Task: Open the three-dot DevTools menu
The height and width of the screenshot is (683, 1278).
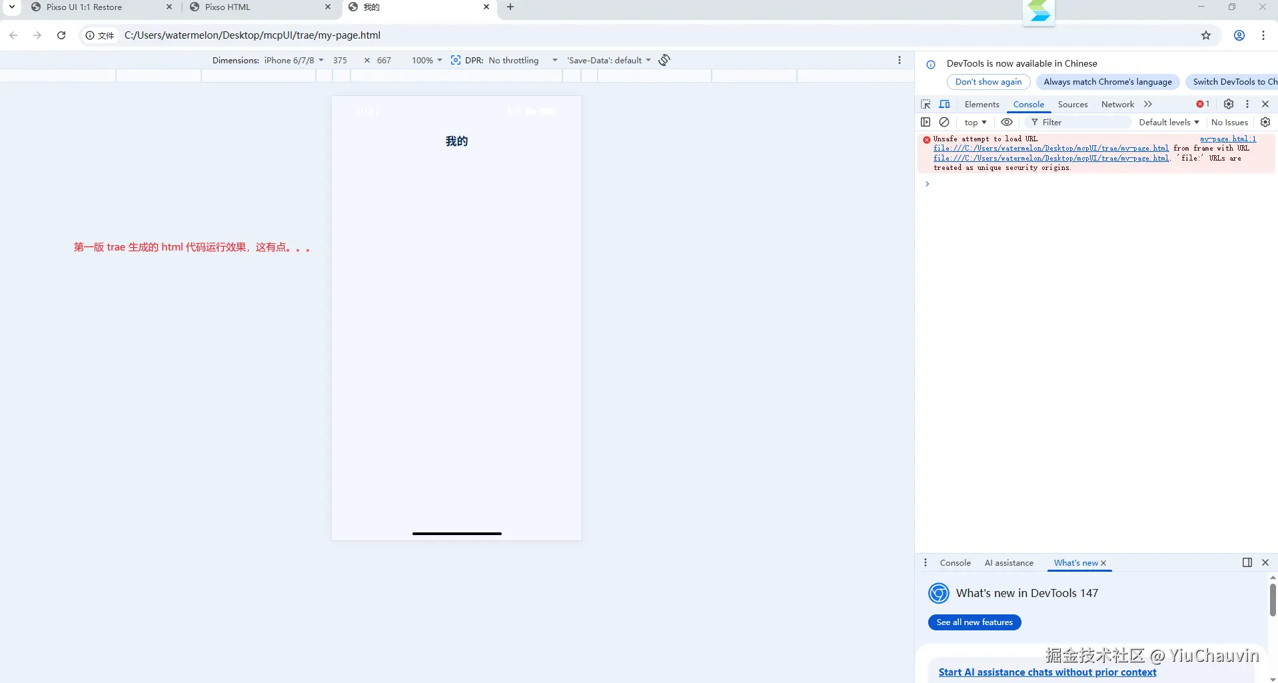Action: (x=1247, y=104)
